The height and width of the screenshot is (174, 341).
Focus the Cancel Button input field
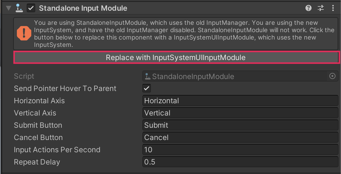[x=240, y=138]
